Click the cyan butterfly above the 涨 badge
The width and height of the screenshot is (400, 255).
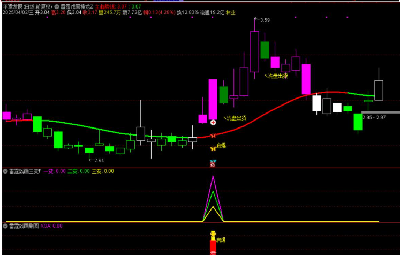coord(213,161)
